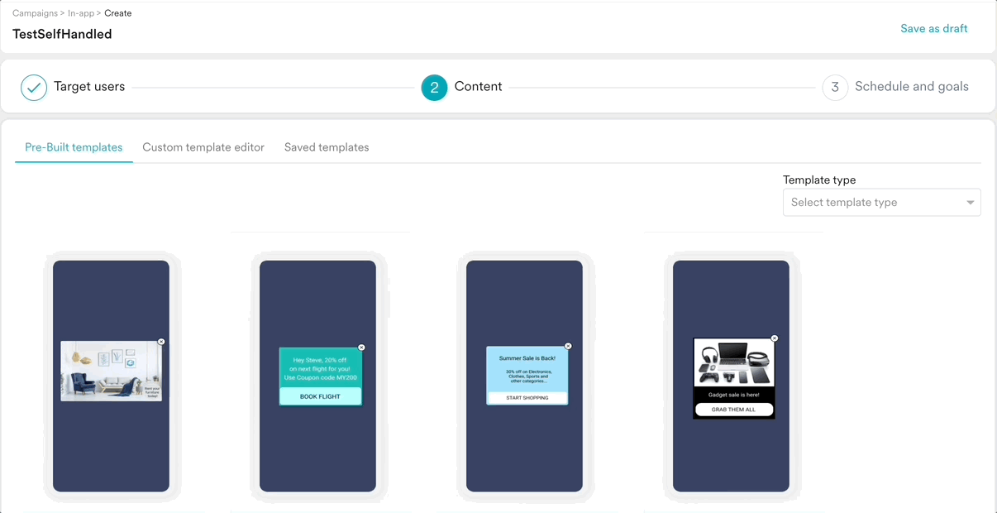Go to the Saved templates tab
This screenshot has width=997, height=513.
[327, 147]
